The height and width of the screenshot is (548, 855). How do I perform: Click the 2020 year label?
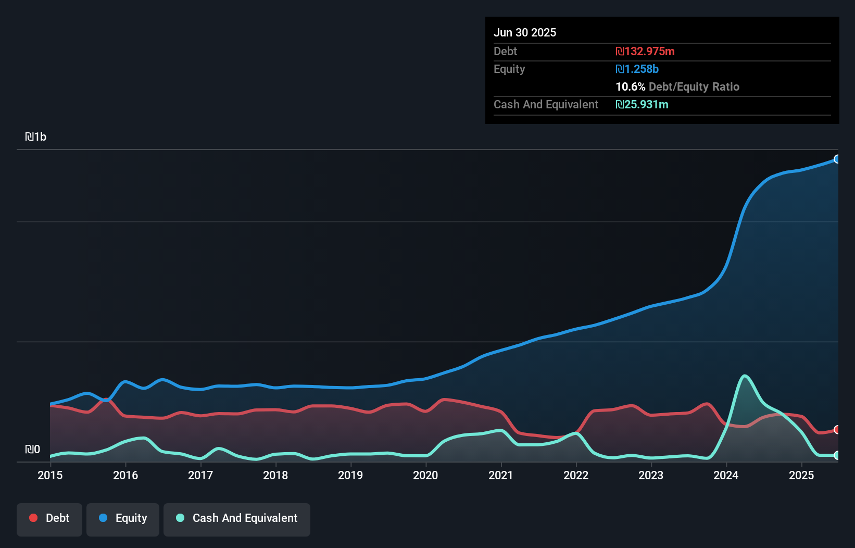425,475
